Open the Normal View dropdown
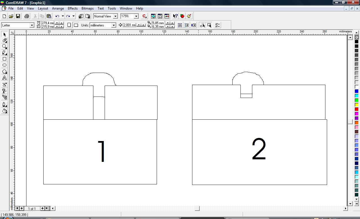The height and width of the screenshot is (219, 360). click(x=115, y=16)
